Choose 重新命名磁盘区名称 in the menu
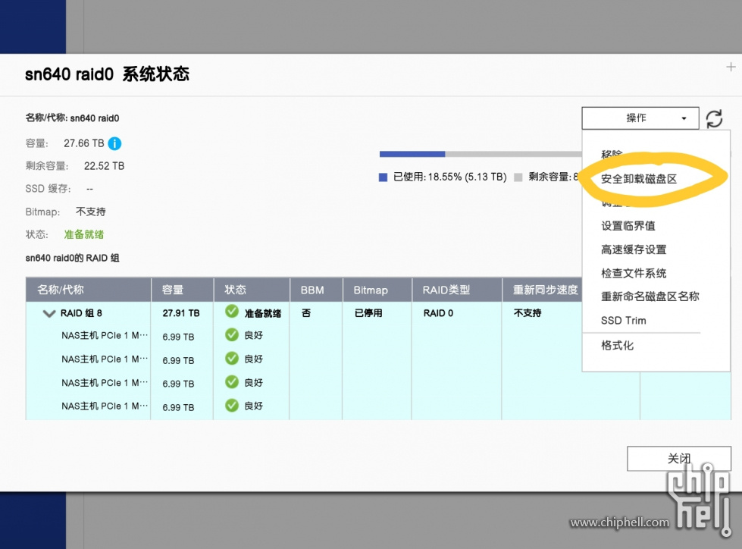The image size is (742, 549). click(x=650, y=296)
